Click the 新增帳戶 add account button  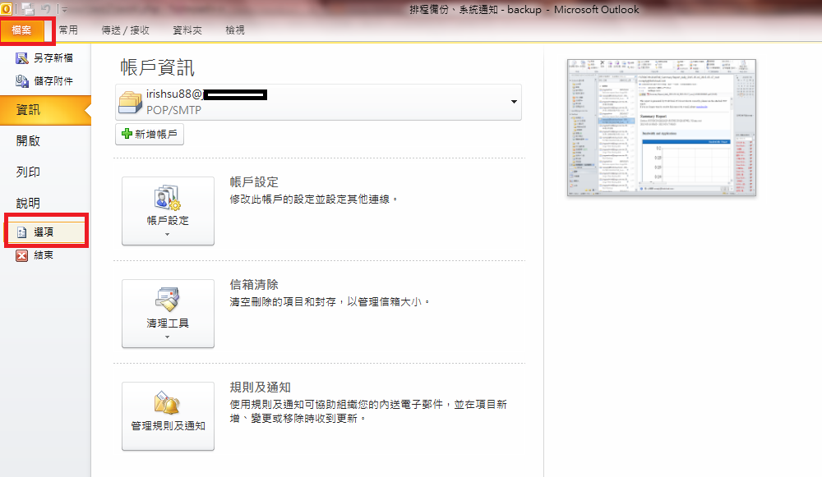pos(150,134)
